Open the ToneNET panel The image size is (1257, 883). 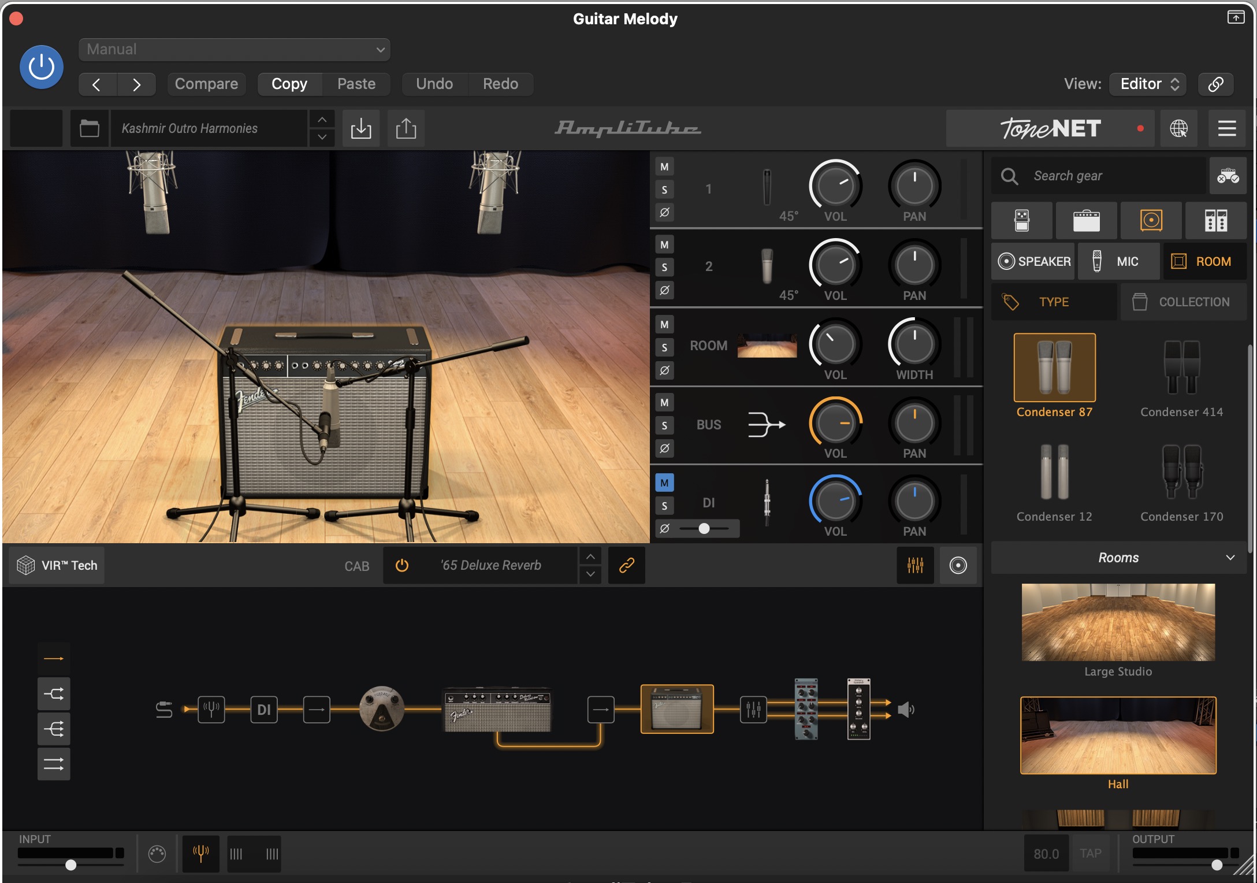(x=1050, y=128)
